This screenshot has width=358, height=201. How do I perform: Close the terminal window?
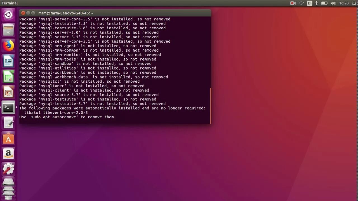(x=23, y=13)
